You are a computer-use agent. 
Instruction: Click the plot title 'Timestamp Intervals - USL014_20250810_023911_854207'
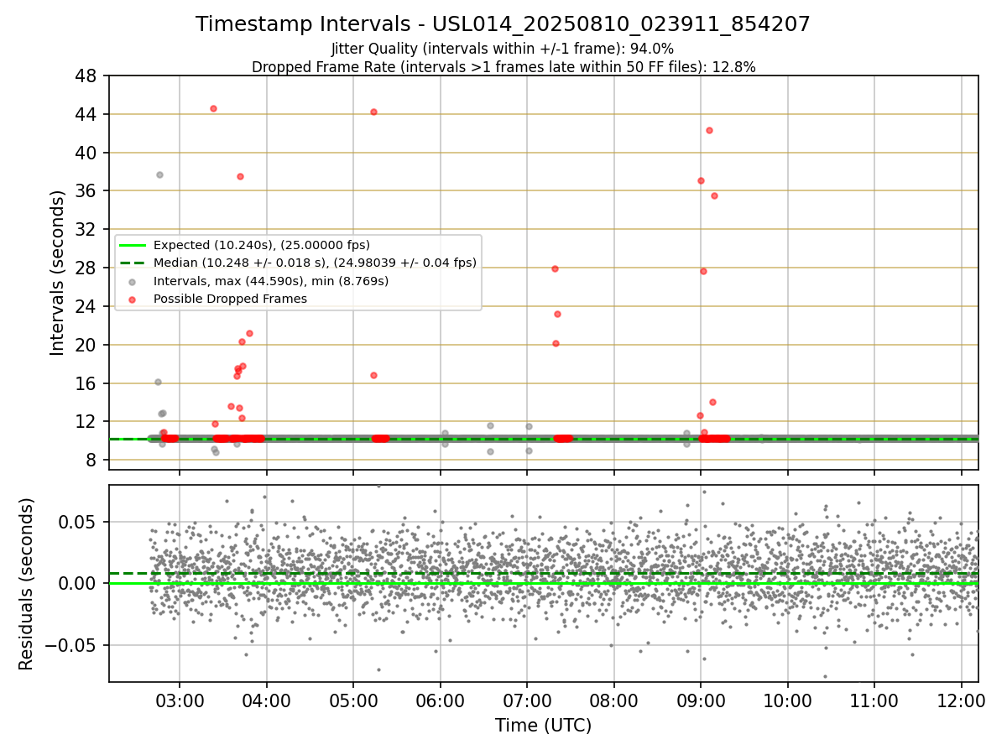pyautogui.click(x=503, y=24)
